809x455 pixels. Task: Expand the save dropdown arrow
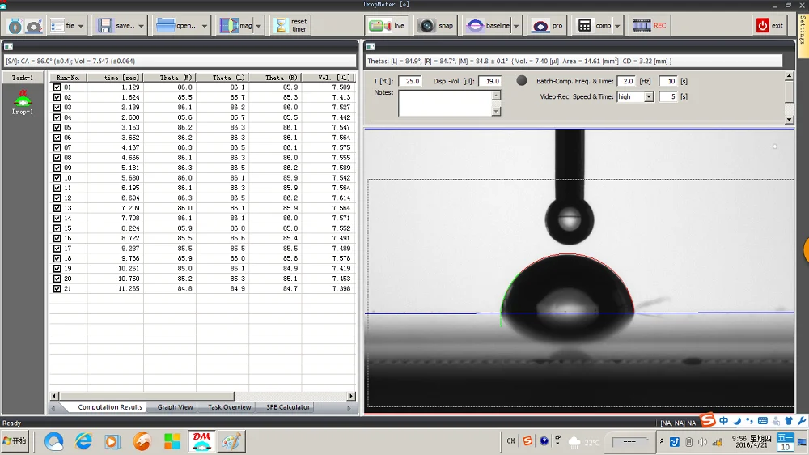pos(142,26)
